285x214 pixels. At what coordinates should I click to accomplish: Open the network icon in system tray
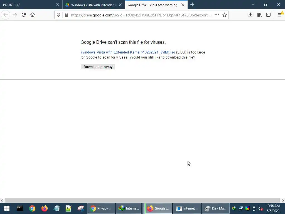tap(241, 208)
